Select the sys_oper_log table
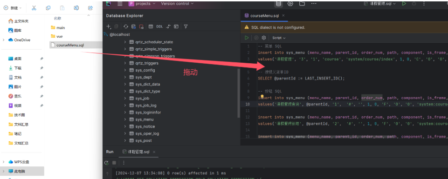448x179 pixels. [147, 133]
